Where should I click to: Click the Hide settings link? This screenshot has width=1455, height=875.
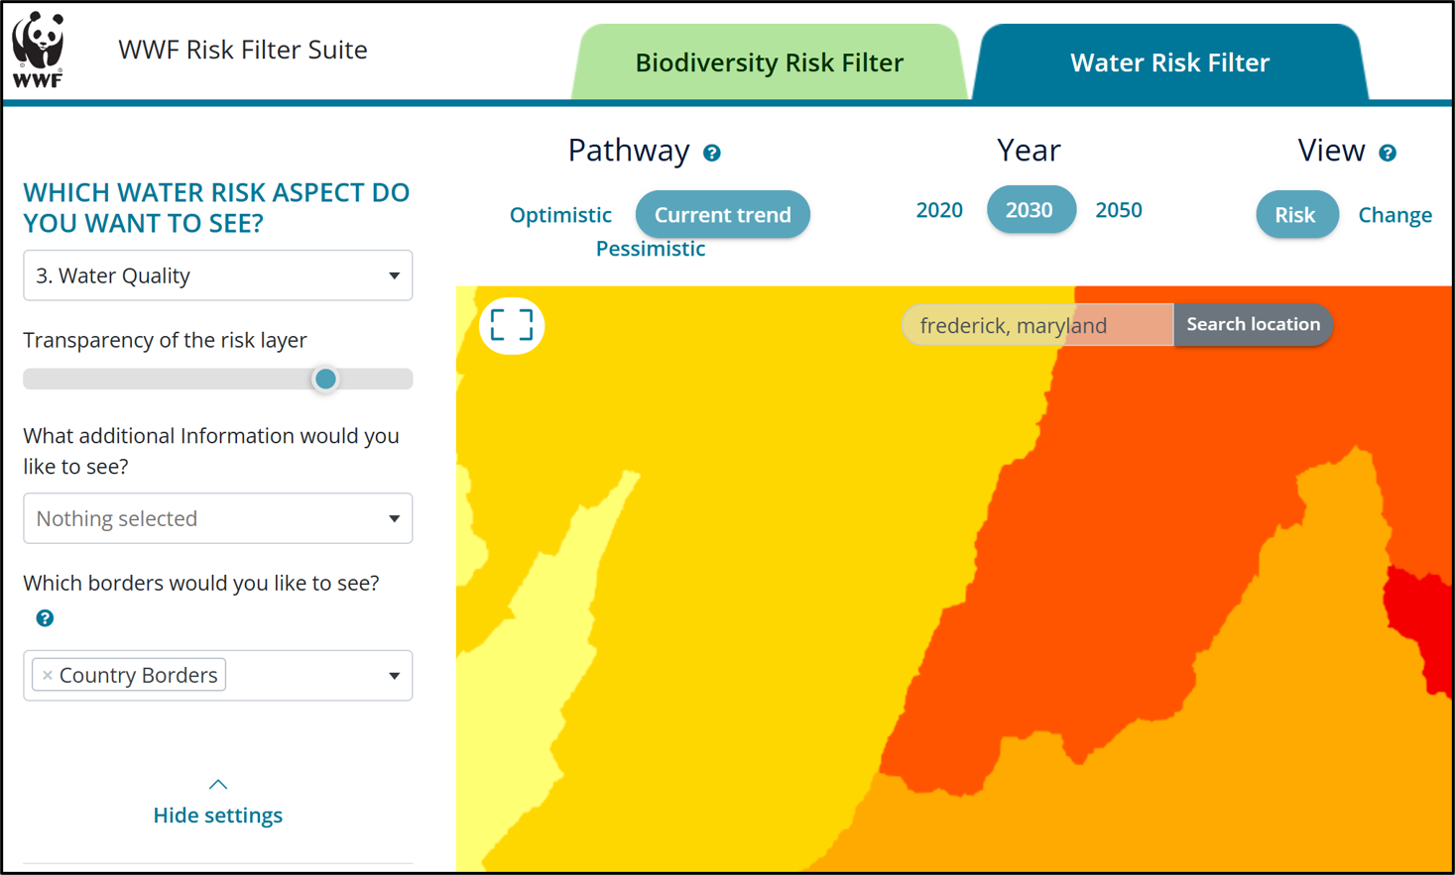[x=217, y=815]
